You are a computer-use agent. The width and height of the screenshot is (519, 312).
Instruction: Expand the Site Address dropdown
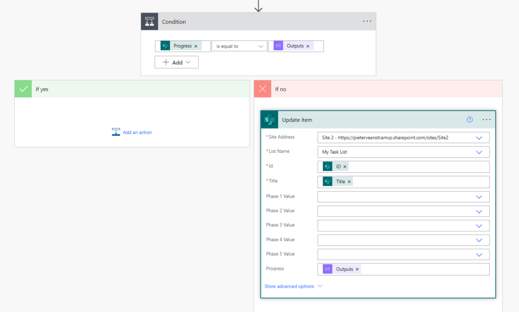[x=479, y=138]
